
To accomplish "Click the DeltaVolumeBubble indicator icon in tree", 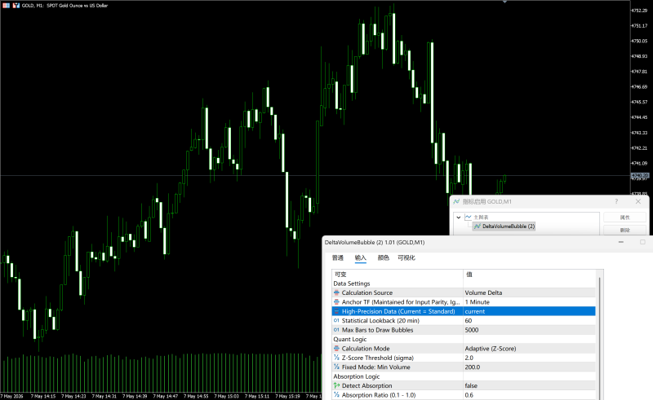I will click(478, 226).
